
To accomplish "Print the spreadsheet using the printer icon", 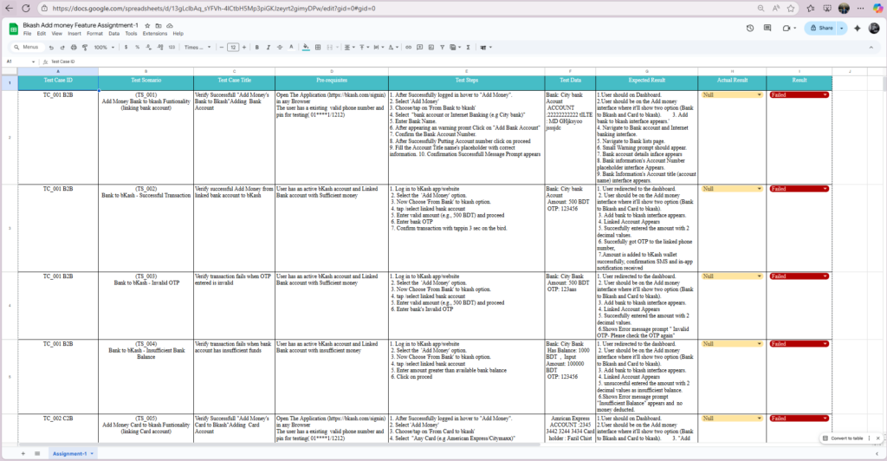I will pos(74,48).
